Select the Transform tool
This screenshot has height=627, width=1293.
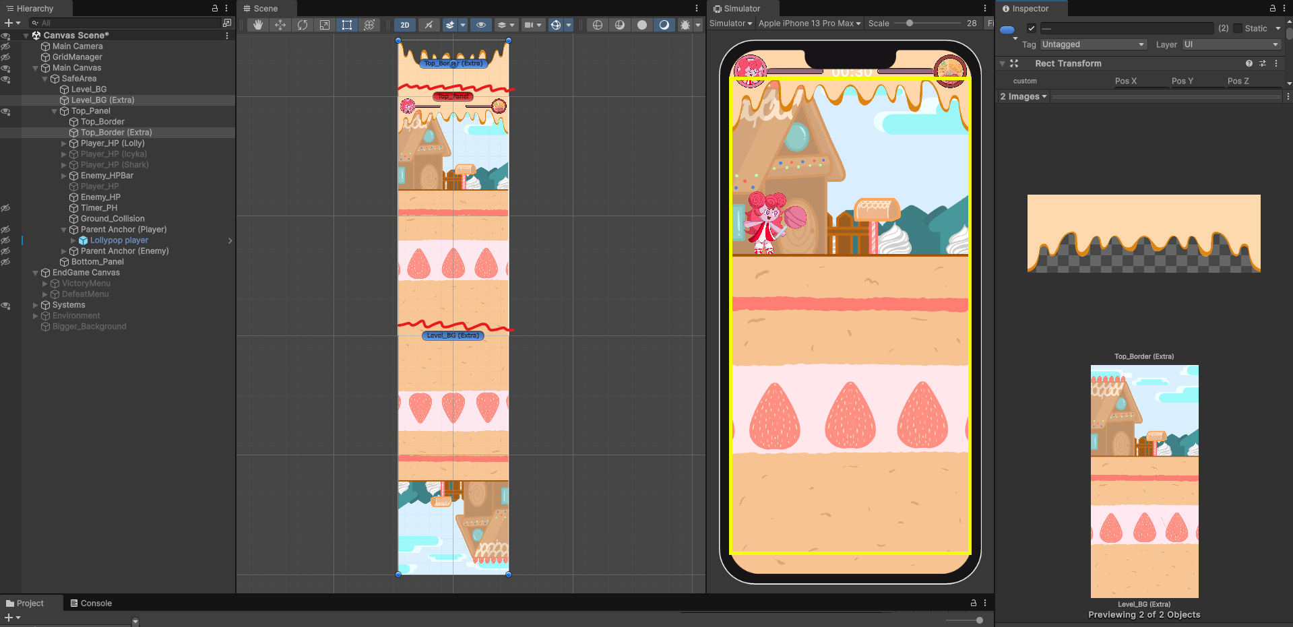[x=369, y=25]
